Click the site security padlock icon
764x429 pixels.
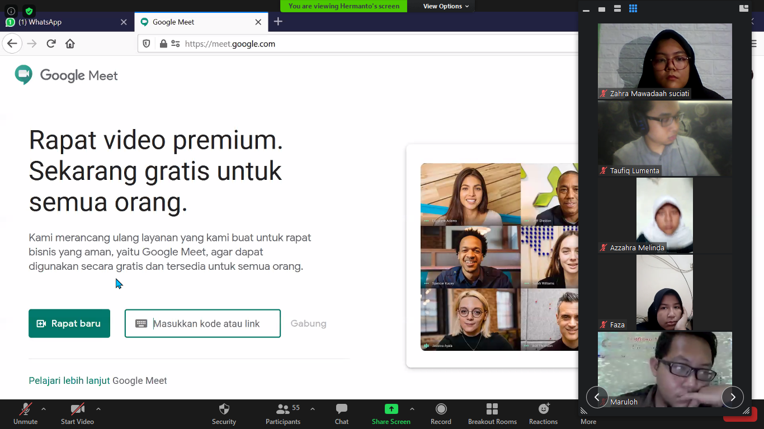pos(163,44)
